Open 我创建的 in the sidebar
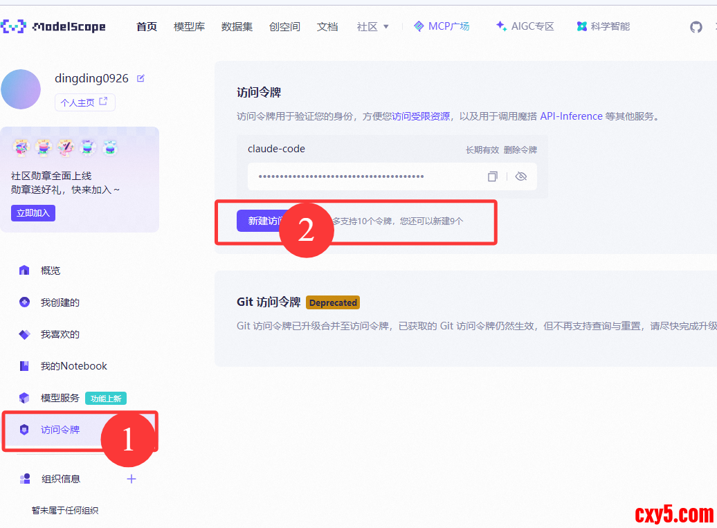This screenshot has width=717, height=528. click(60, 302)
